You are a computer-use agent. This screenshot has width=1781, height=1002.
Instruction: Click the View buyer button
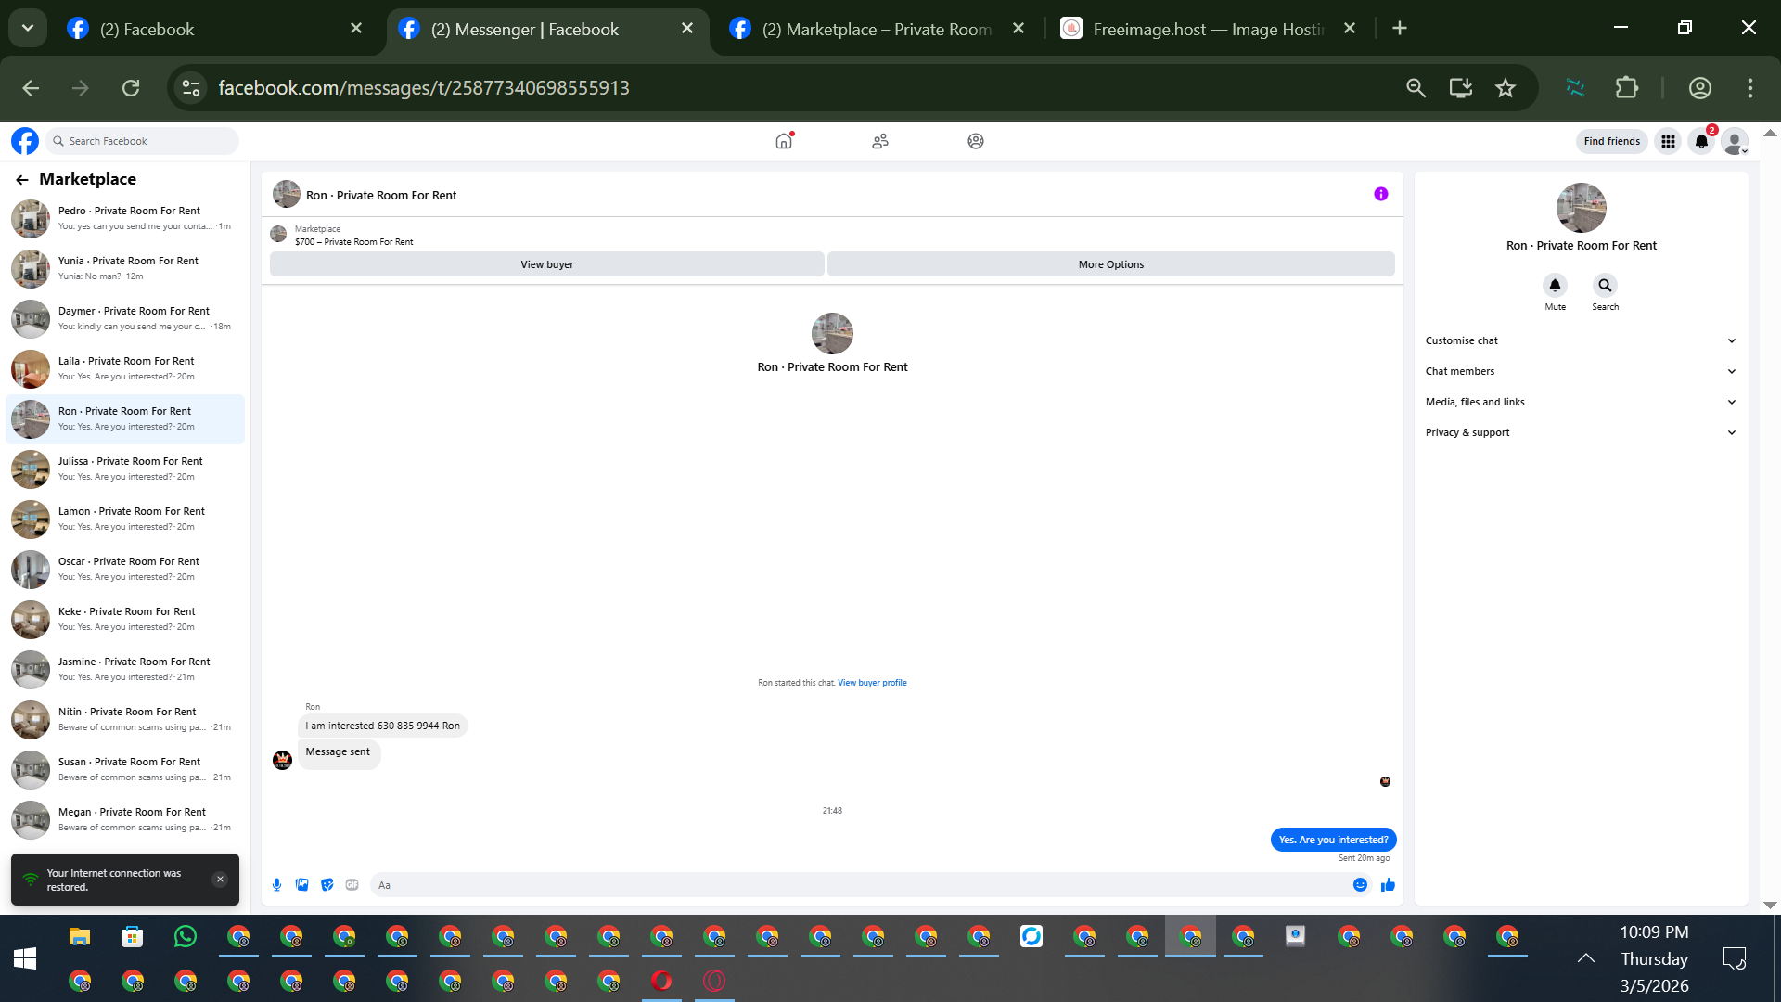click(546, 264)
